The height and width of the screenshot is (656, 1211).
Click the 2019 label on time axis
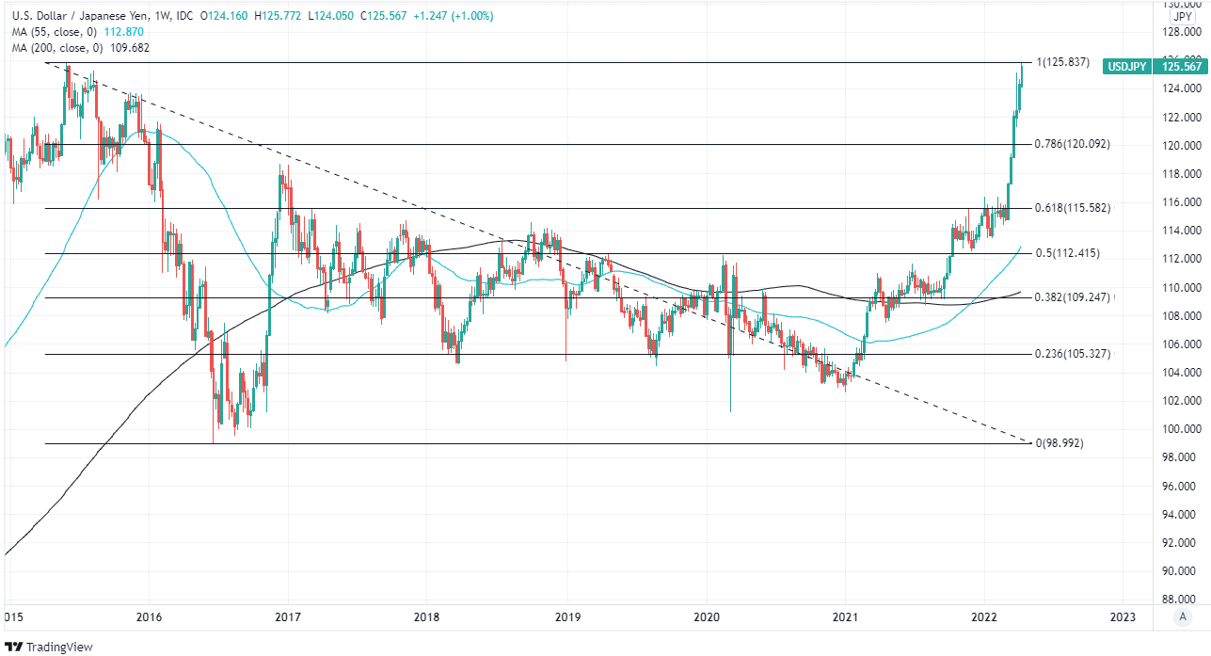(x=566, y=617)
